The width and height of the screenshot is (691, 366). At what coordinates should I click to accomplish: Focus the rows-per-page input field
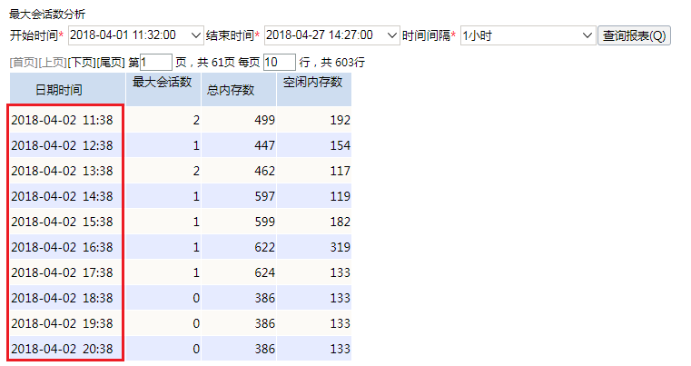[280, 62]
